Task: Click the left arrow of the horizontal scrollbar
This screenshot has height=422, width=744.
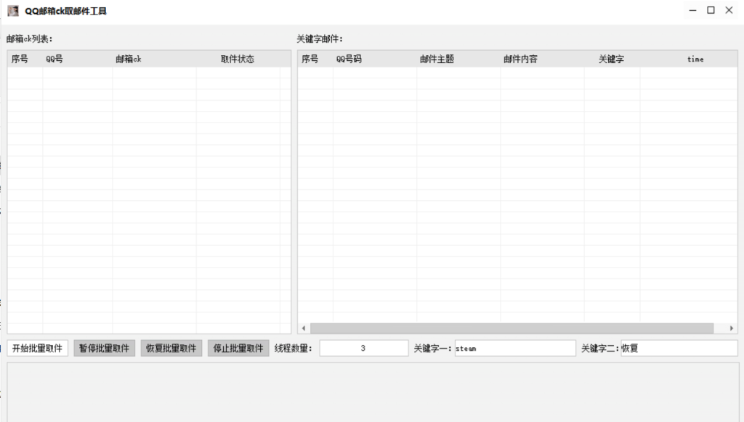Action: [x=304, y=328]
